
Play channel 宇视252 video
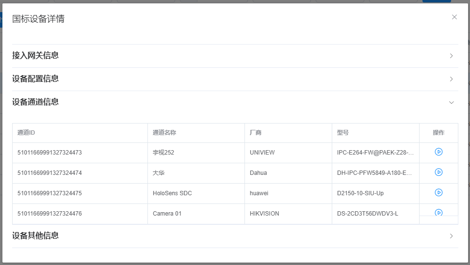[x=438, y=152]
